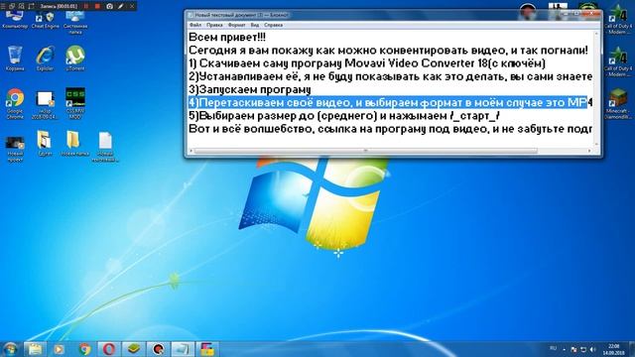635x357 pixels.
Task: Click the network icon in system tray
Action: click(x=583, y=349)
